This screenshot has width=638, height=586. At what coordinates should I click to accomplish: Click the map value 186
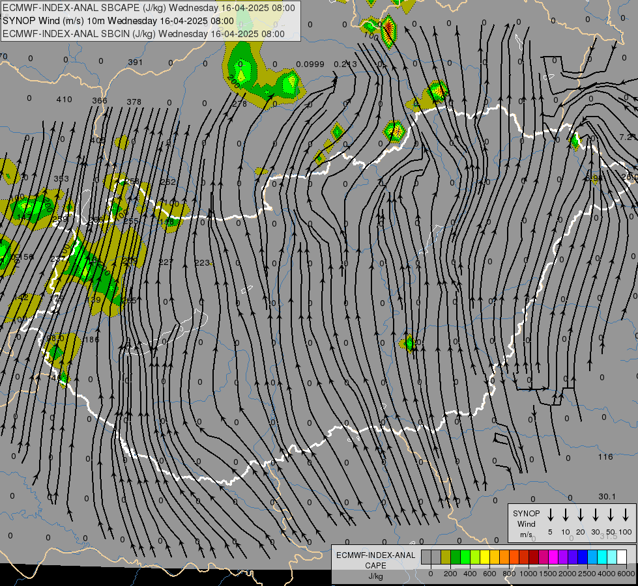(x=91, y=340)
